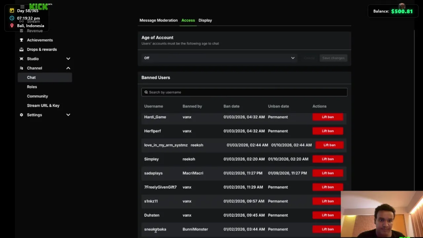Click the Studio camera icon in sidebar

(x=21, y=59)
